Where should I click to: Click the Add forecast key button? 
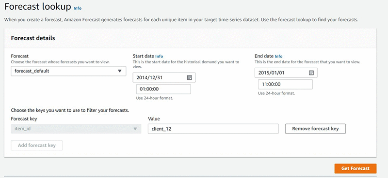37,146
